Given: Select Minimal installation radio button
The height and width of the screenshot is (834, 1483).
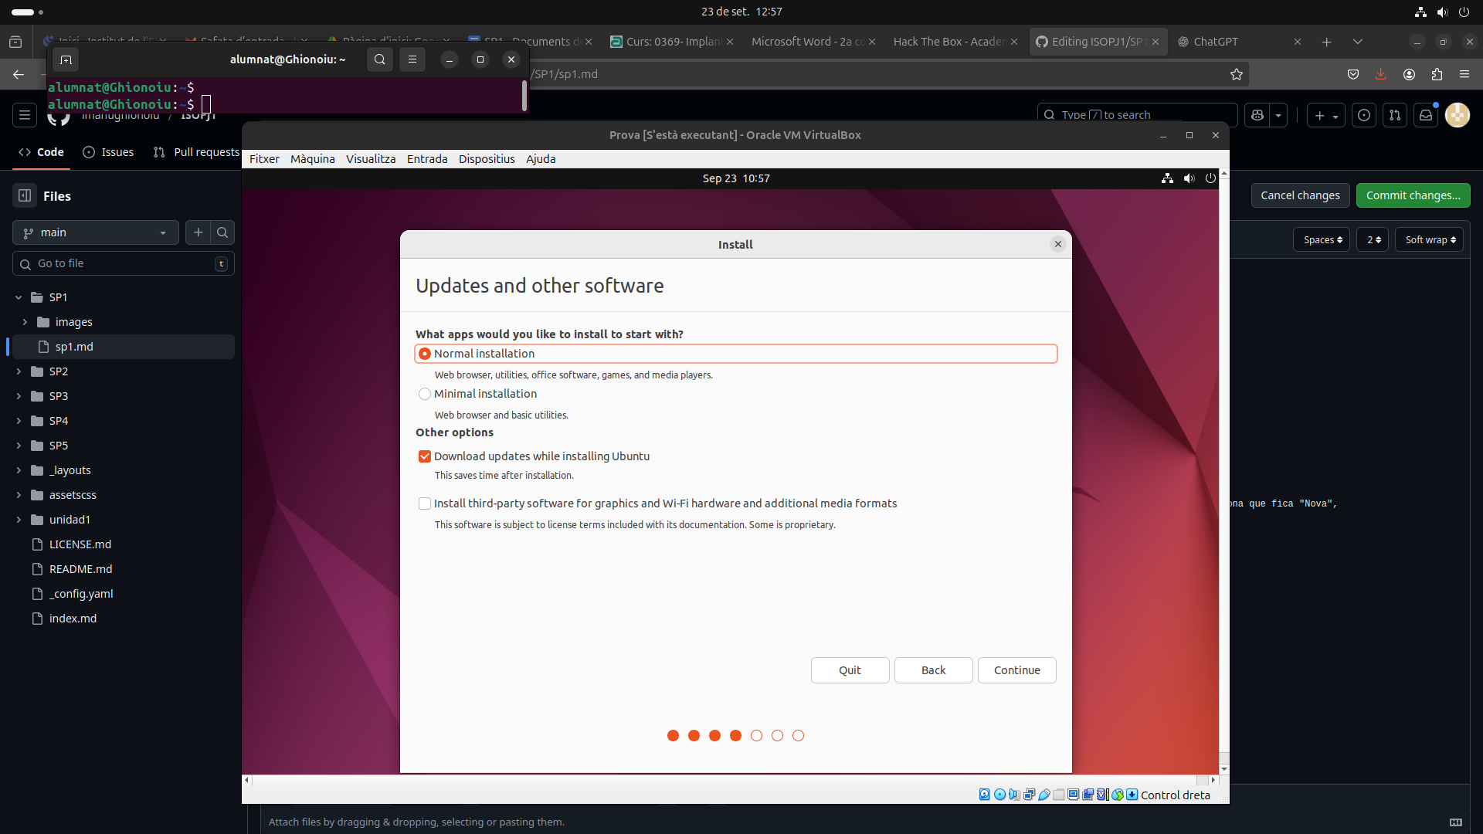Looking at the screenshot, I should point(425,394).
